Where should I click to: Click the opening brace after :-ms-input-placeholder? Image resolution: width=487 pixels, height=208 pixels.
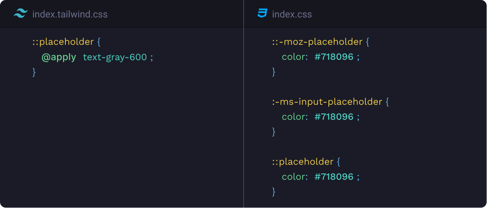pos(387,102)
